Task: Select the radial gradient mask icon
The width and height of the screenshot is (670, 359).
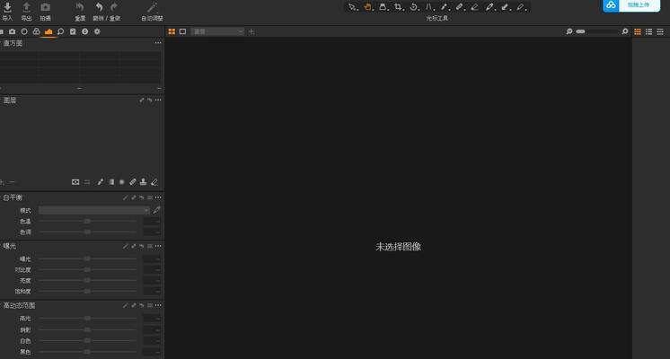Action: (122, 182)
